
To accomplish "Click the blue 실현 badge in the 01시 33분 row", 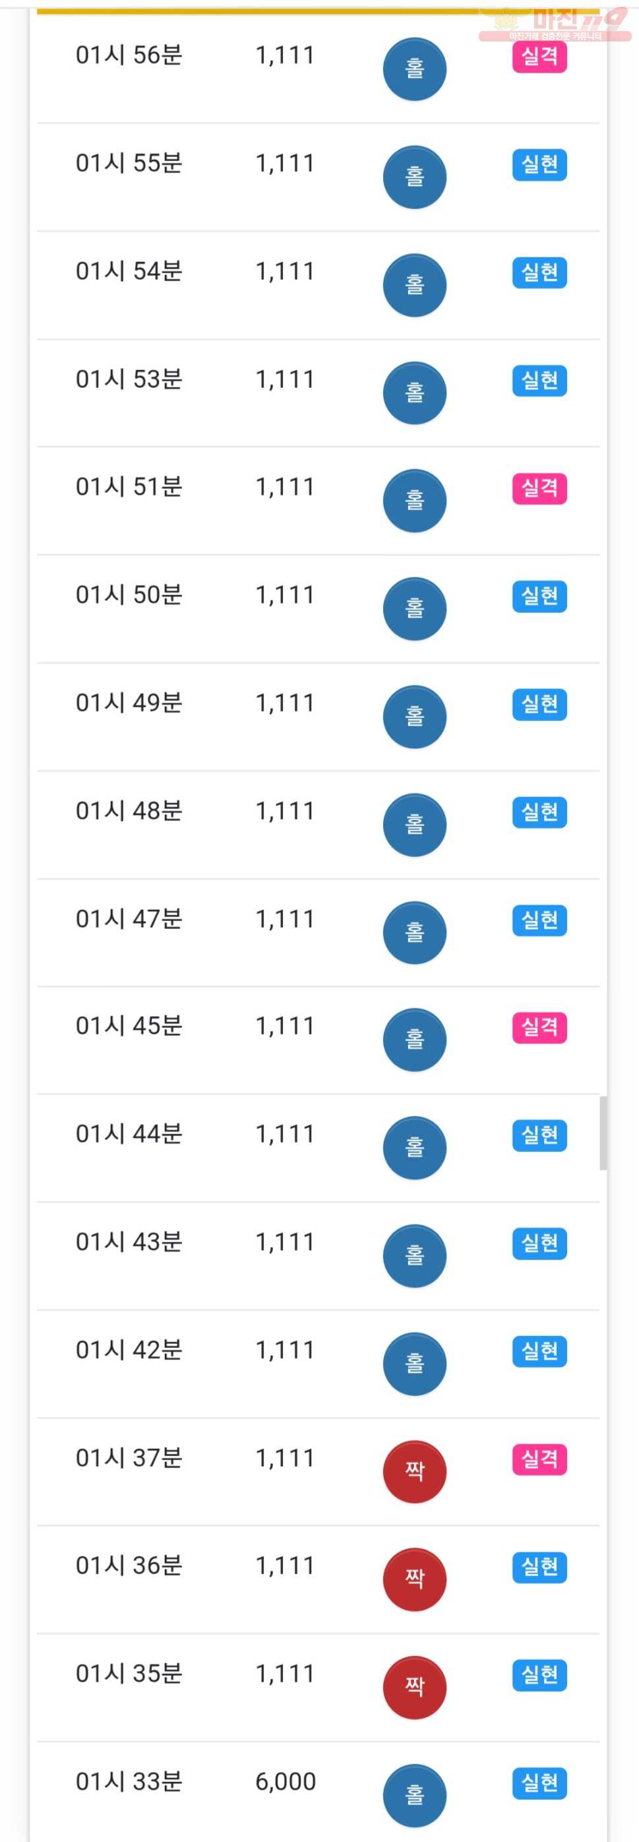I will tap(539, 1783).
